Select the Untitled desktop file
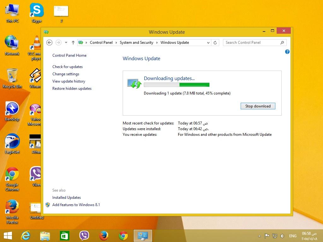 [37, 211]
